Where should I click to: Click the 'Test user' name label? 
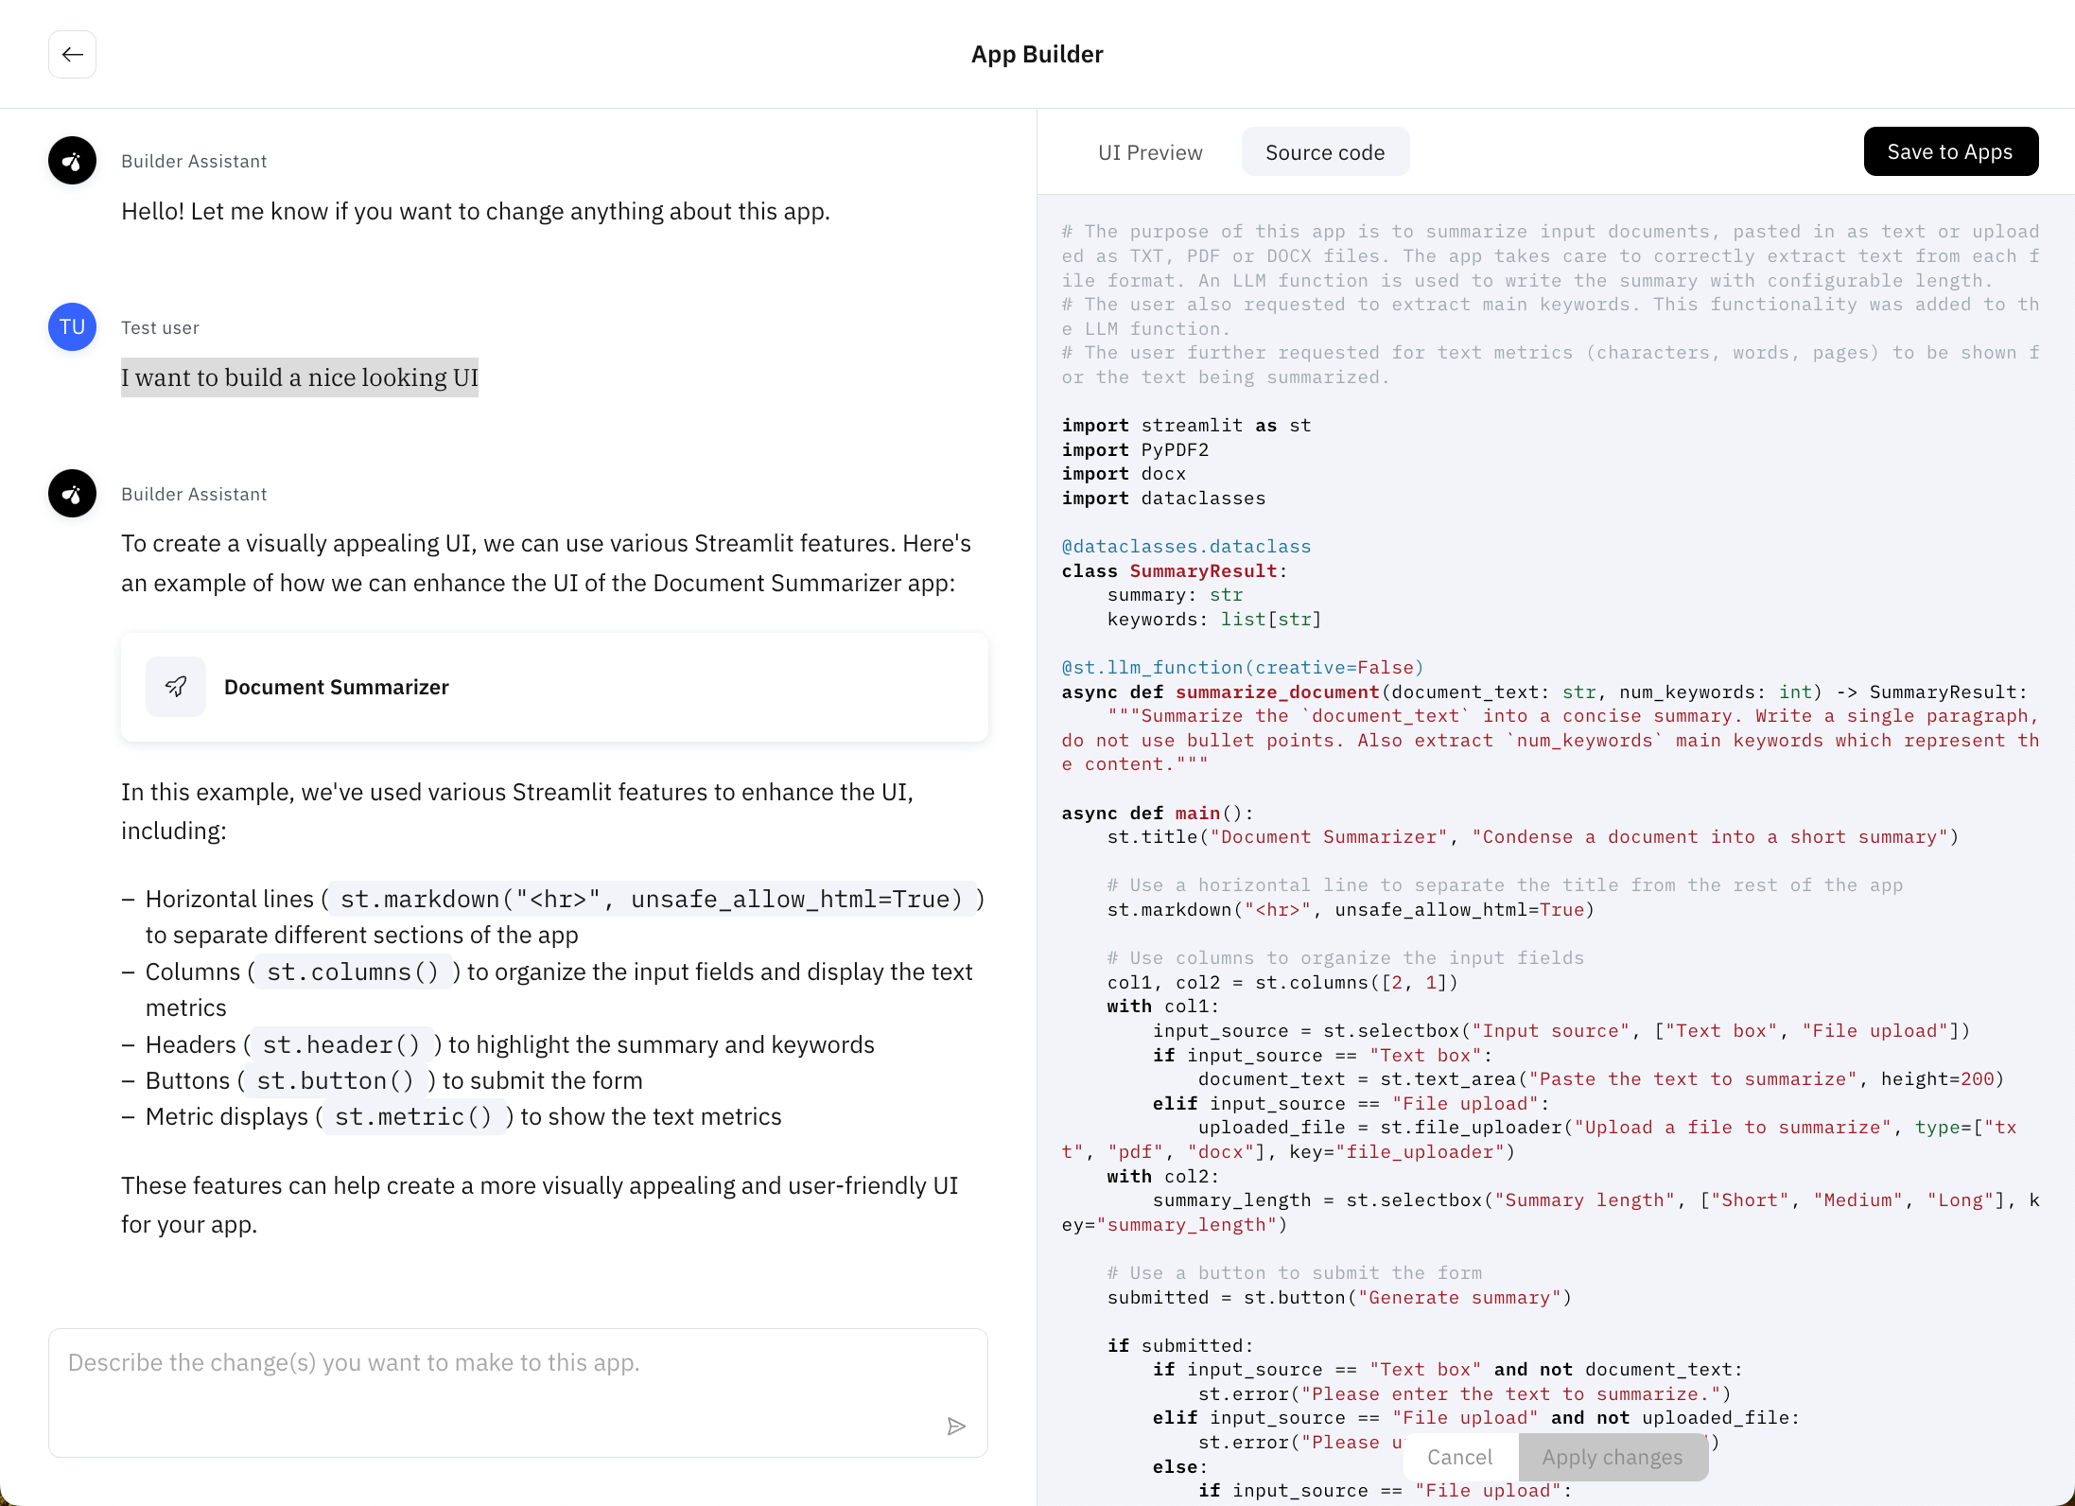point(160,327)
